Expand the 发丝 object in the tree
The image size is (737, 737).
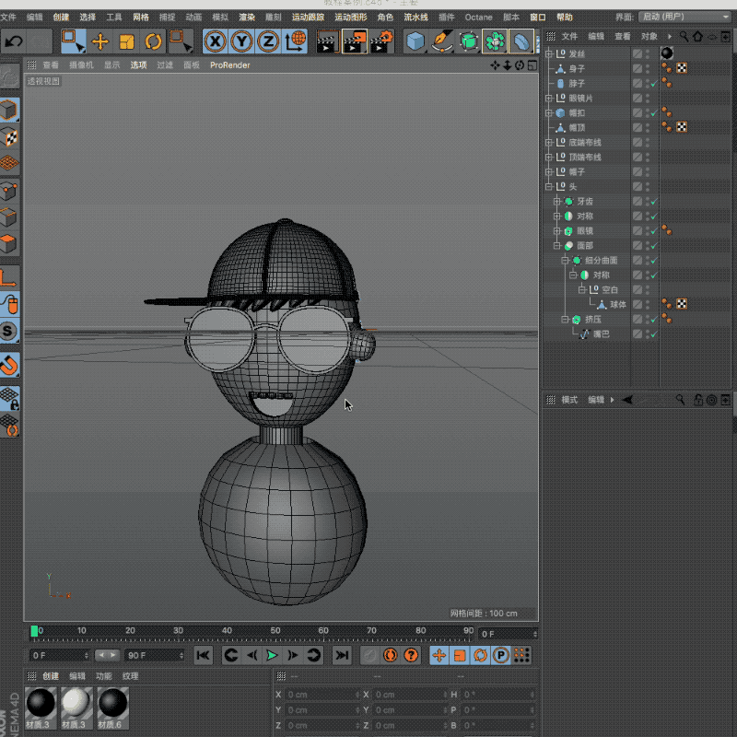[x=549, y=53]
